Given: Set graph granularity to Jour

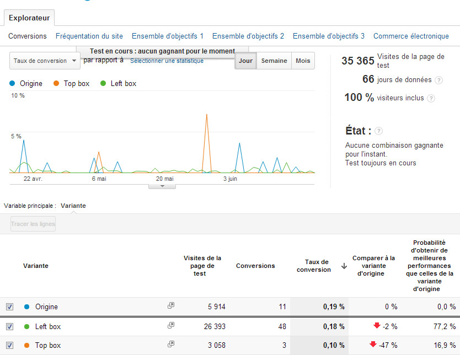Looking at the screenshot, I should (x=245, y=61).
